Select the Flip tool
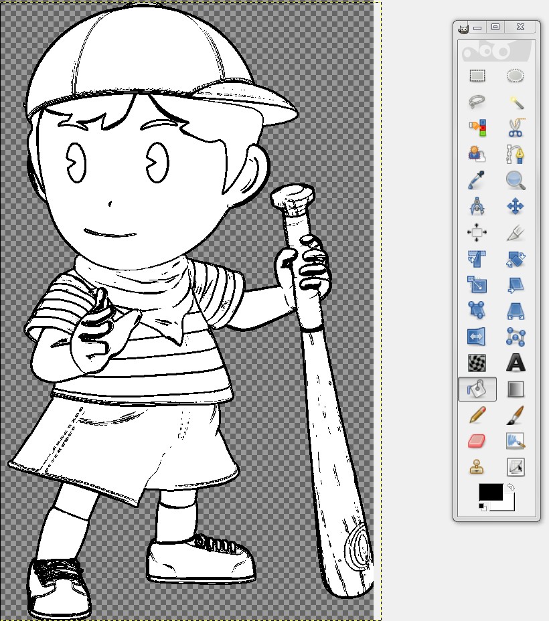 tap(477, 337)
